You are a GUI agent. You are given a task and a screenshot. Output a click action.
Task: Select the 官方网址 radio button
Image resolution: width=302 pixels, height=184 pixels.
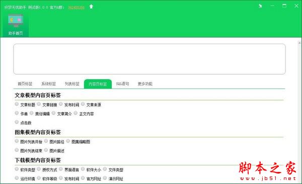83,178
